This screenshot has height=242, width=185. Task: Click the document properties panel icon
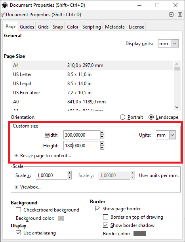(x=3, y=15)
